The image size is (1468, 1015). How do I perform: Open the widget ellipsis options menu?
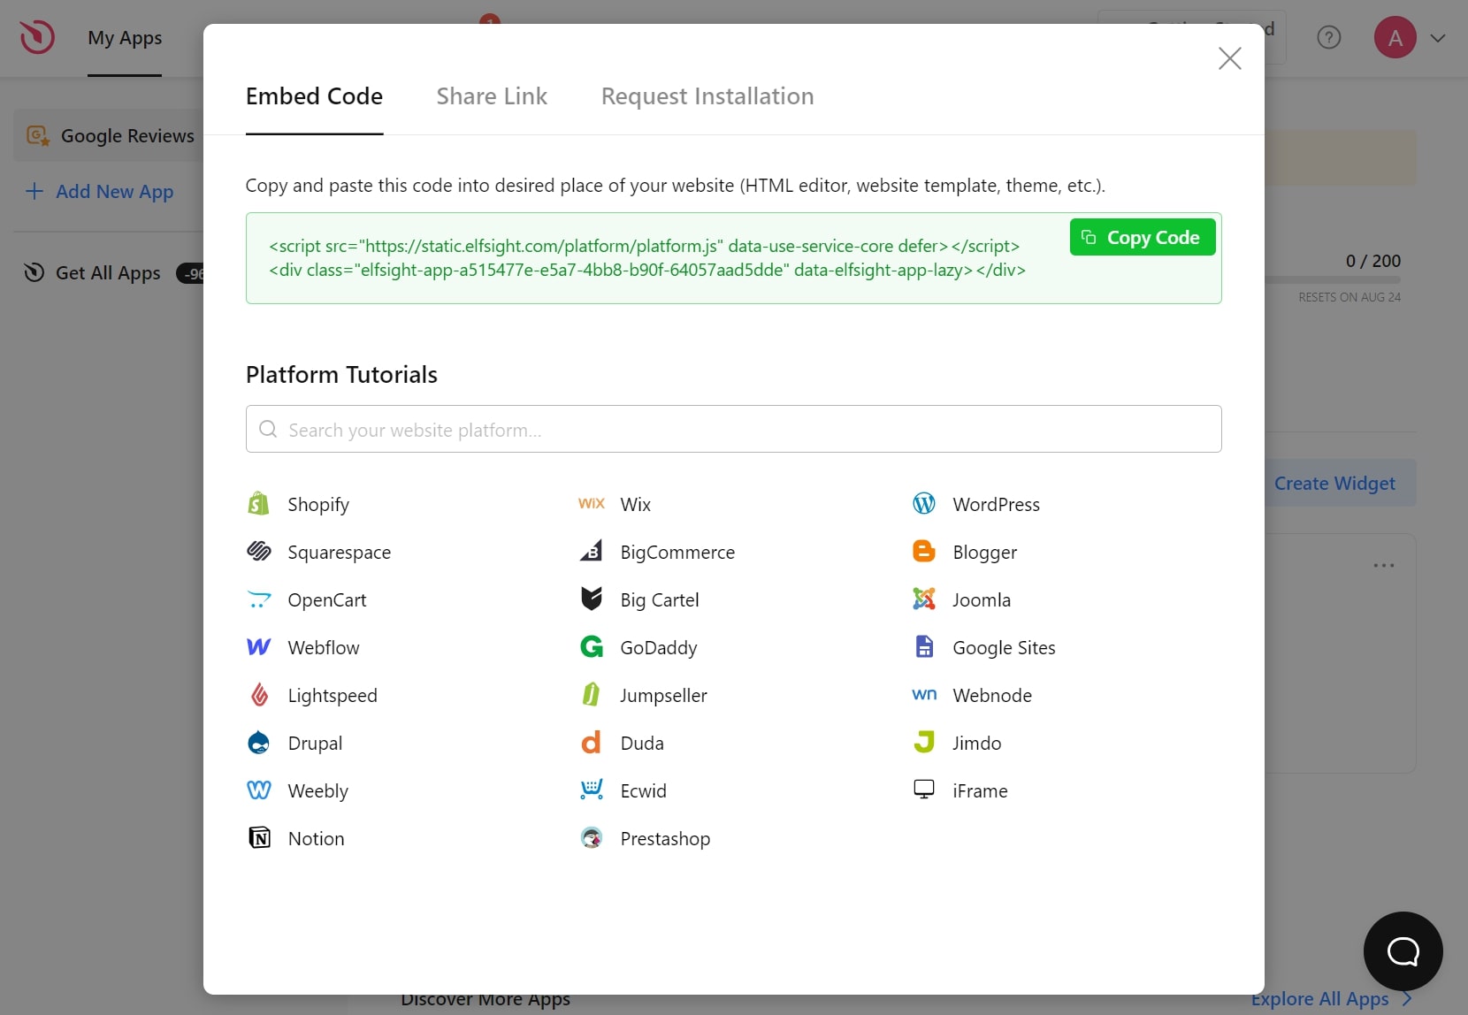1384,565
